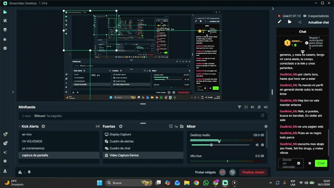Open the user account icon in sidebar
The width and height of the screenshot is (334, 188).
tap(5, 171)
